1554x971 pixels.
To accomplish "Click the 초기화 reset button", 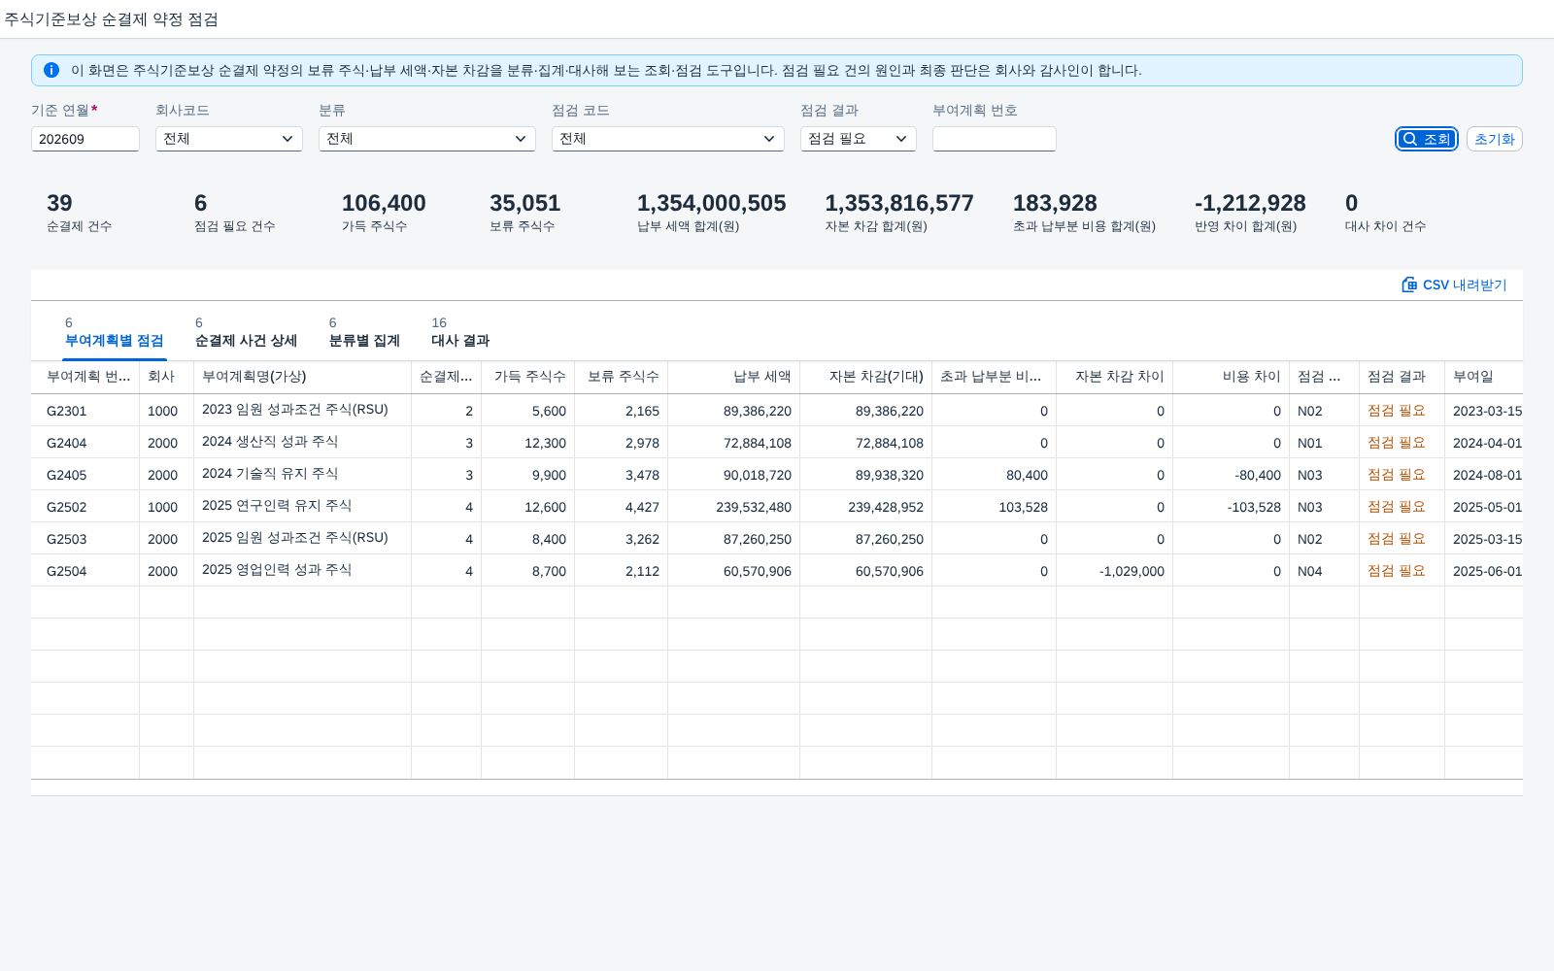I will [1494, 139].
